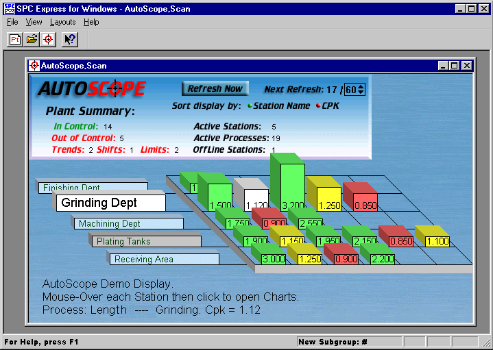
Task: Increase refresh interval with up arrow
Action: [x=361, y=86]
